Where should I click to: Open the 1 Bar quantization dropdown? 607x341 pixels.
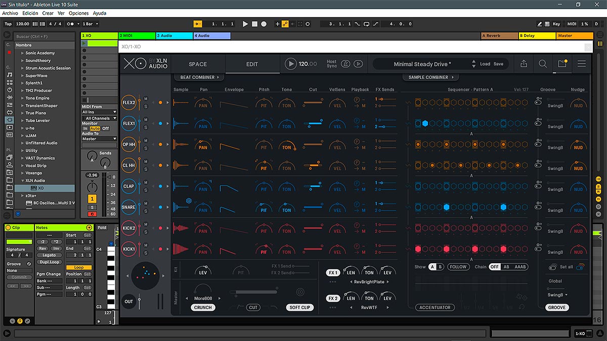click(x=90, y=24)
